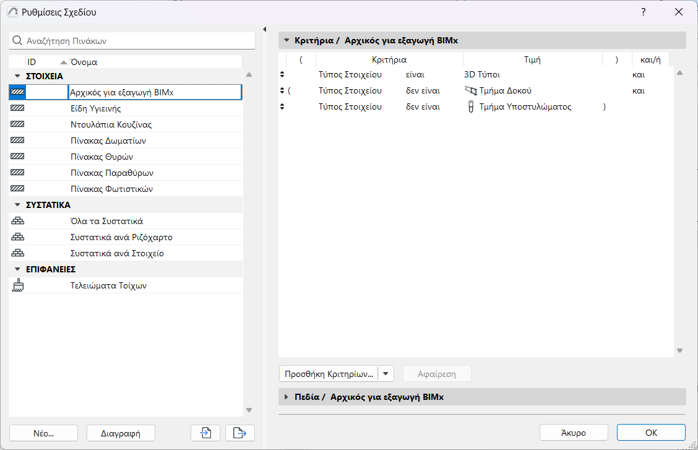Focus the Αναζήτηση Πινάκων search field
The image size is (698, 450).
132,40
